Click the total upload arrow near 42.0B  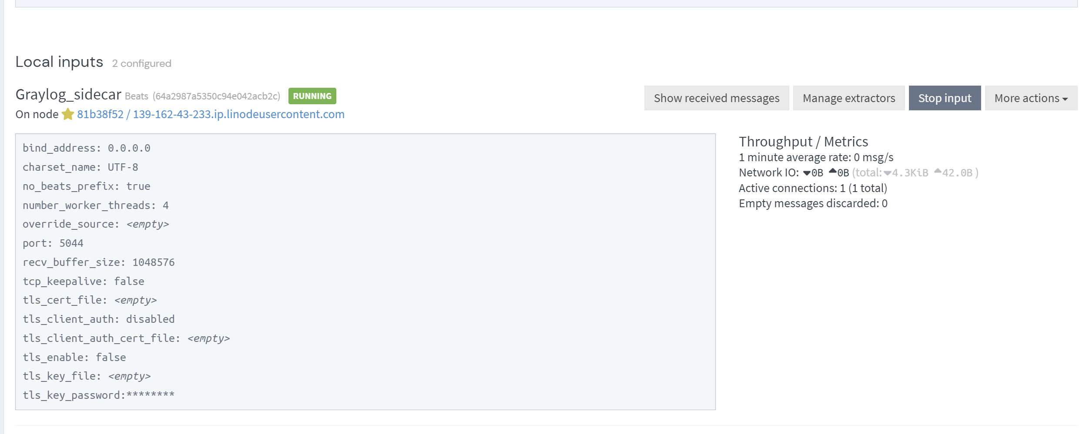[x=938, y=171]
